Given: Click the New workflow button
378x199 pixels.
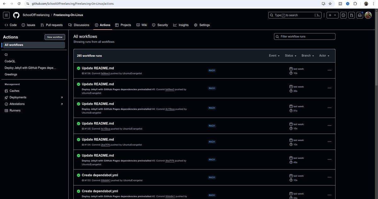Looking at the screenshot, I should click(55, 37).
